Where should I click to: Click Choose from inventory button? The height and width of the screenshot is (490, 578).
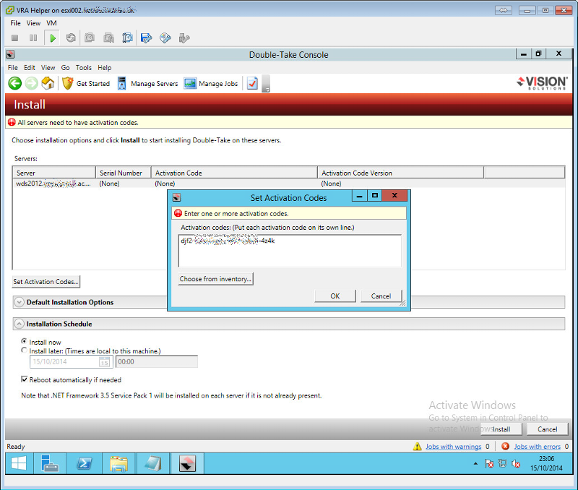click(x=215, y=279)
